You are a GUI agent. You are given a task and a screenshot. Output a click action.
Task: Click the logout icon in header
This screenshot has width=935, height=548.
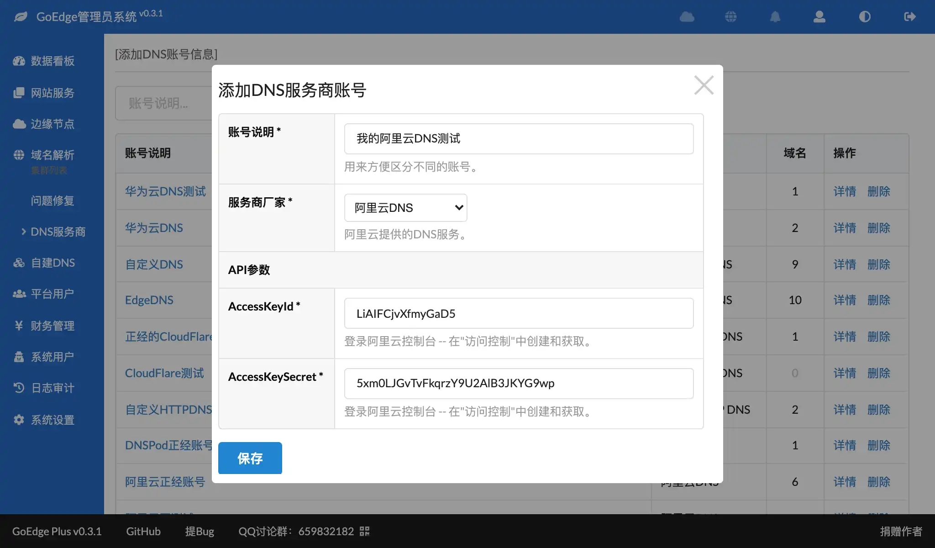pos(909,17)
